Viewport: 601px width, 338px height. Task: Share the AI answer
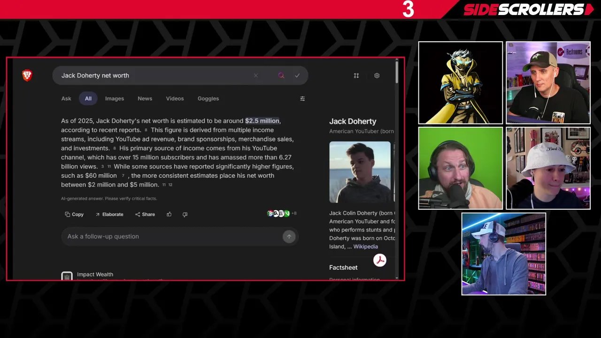point(145,215)
